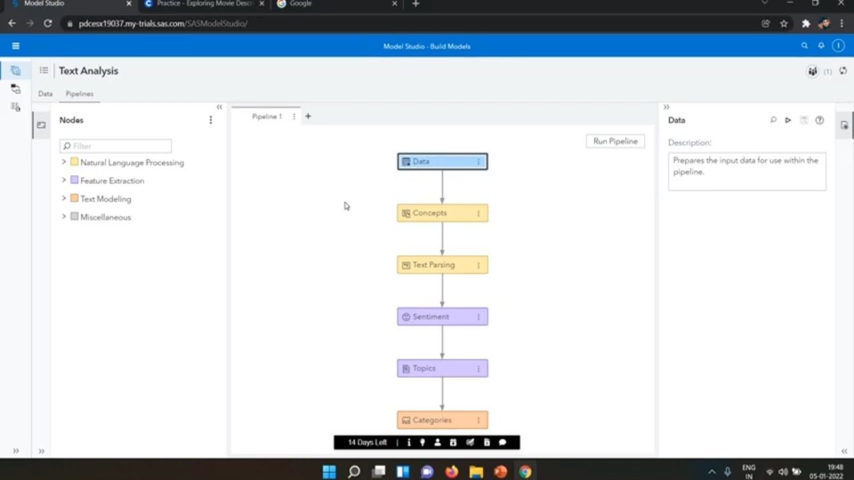Screen dimensions: 854x480
Task: Click the Run Pipeline button
Action: 615,141
